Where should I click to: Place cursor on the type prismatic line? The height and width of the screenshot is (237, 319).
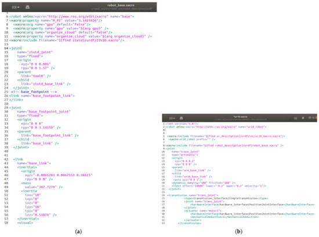tap(184, 155)
